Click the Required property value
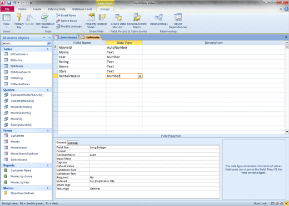The width and height of the screenshot is (289, 206). tap(155, 177)
